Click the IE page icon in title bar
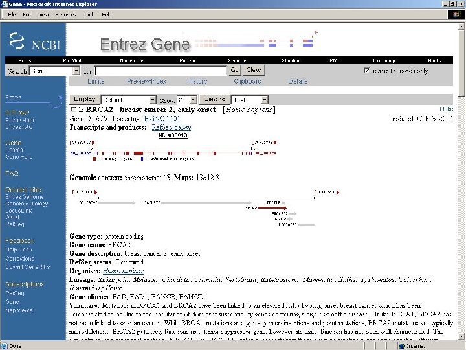The height and width of the screenshot is (350, 466). [x=4, y=4]
